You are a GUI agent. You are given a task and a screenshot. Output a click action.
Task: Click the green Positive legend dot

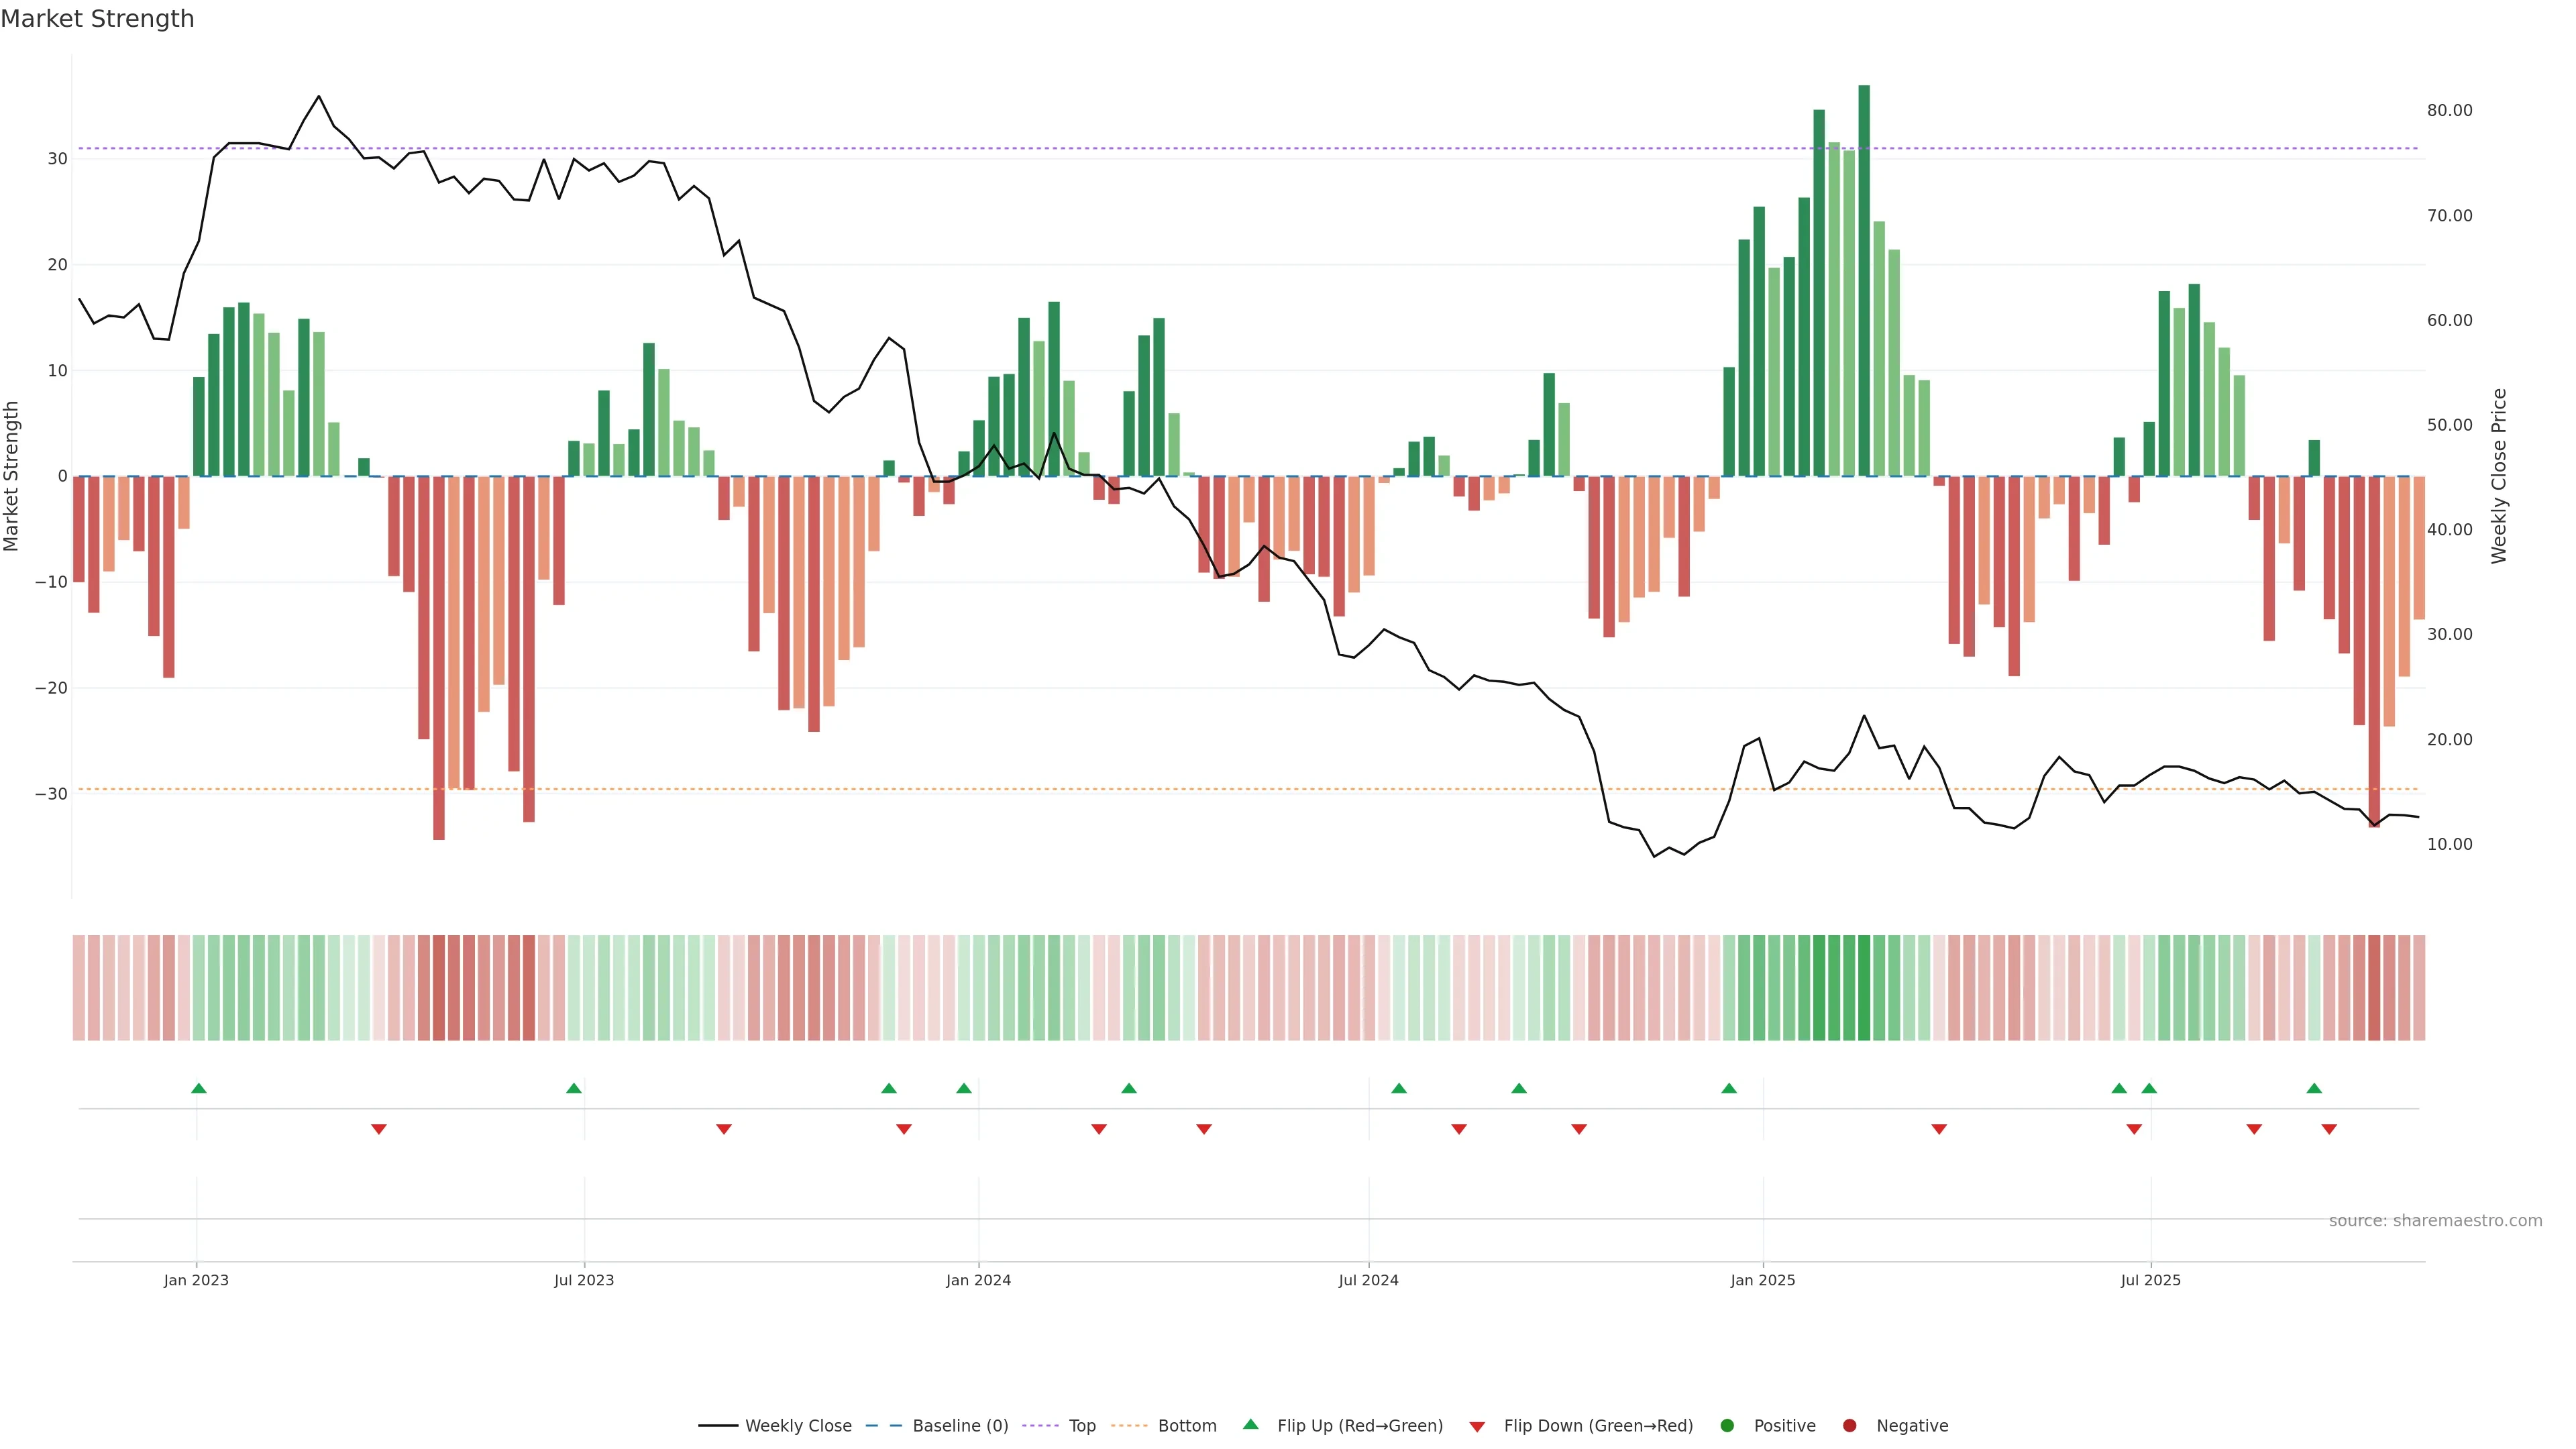tap(1727, 1426)
